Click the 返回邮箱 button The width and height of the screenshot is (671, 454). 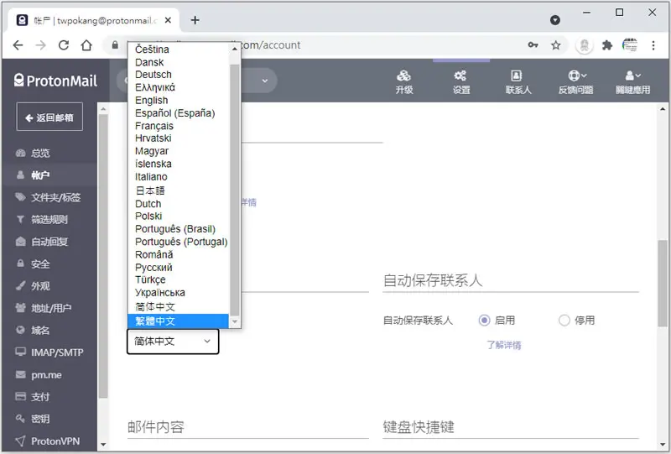pyautogui.click(x=49, y=117)
